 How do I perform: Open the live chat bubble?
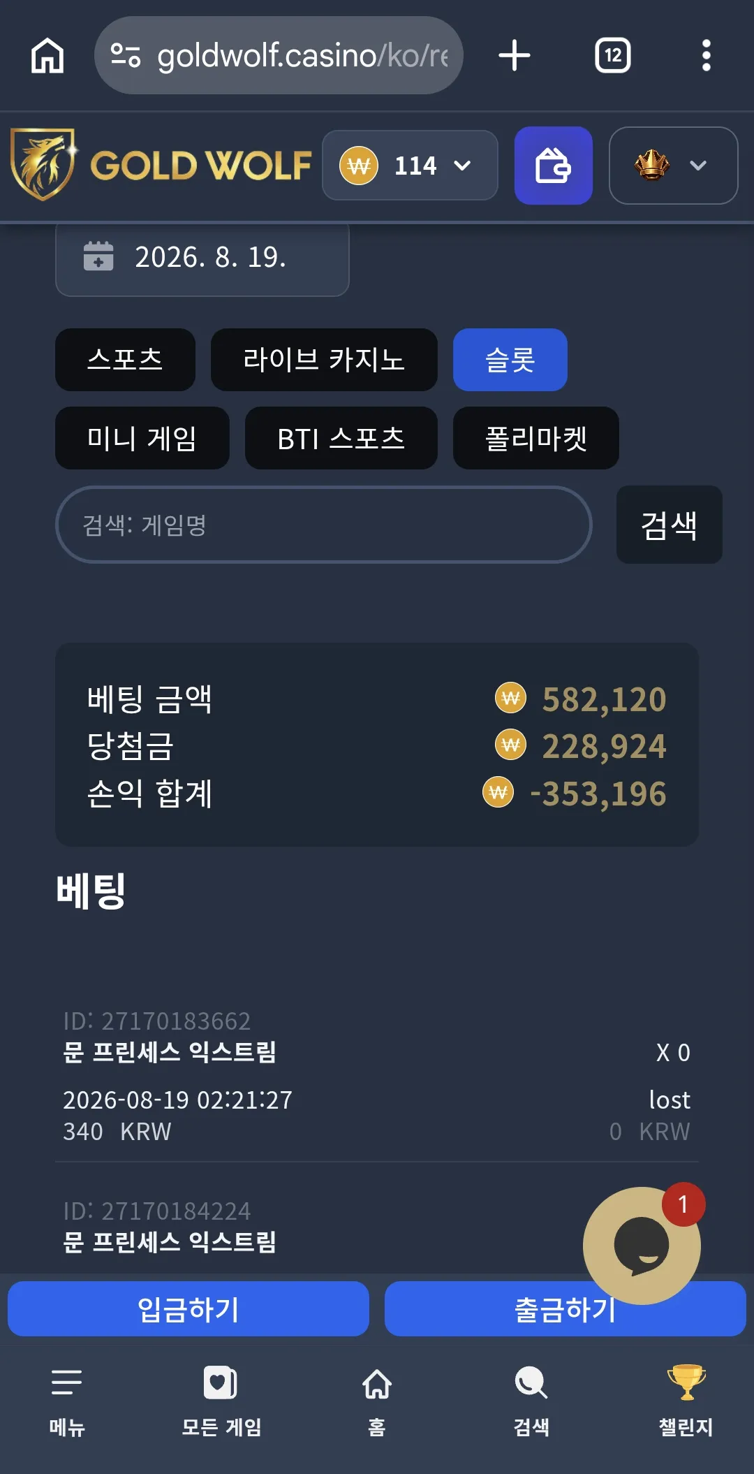642,1246
